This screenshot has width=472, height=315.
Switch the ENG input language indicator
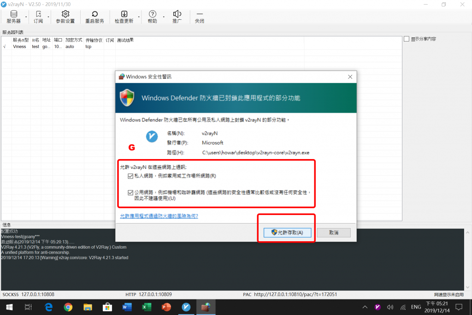pyautogui.click(x=416, y=307)
